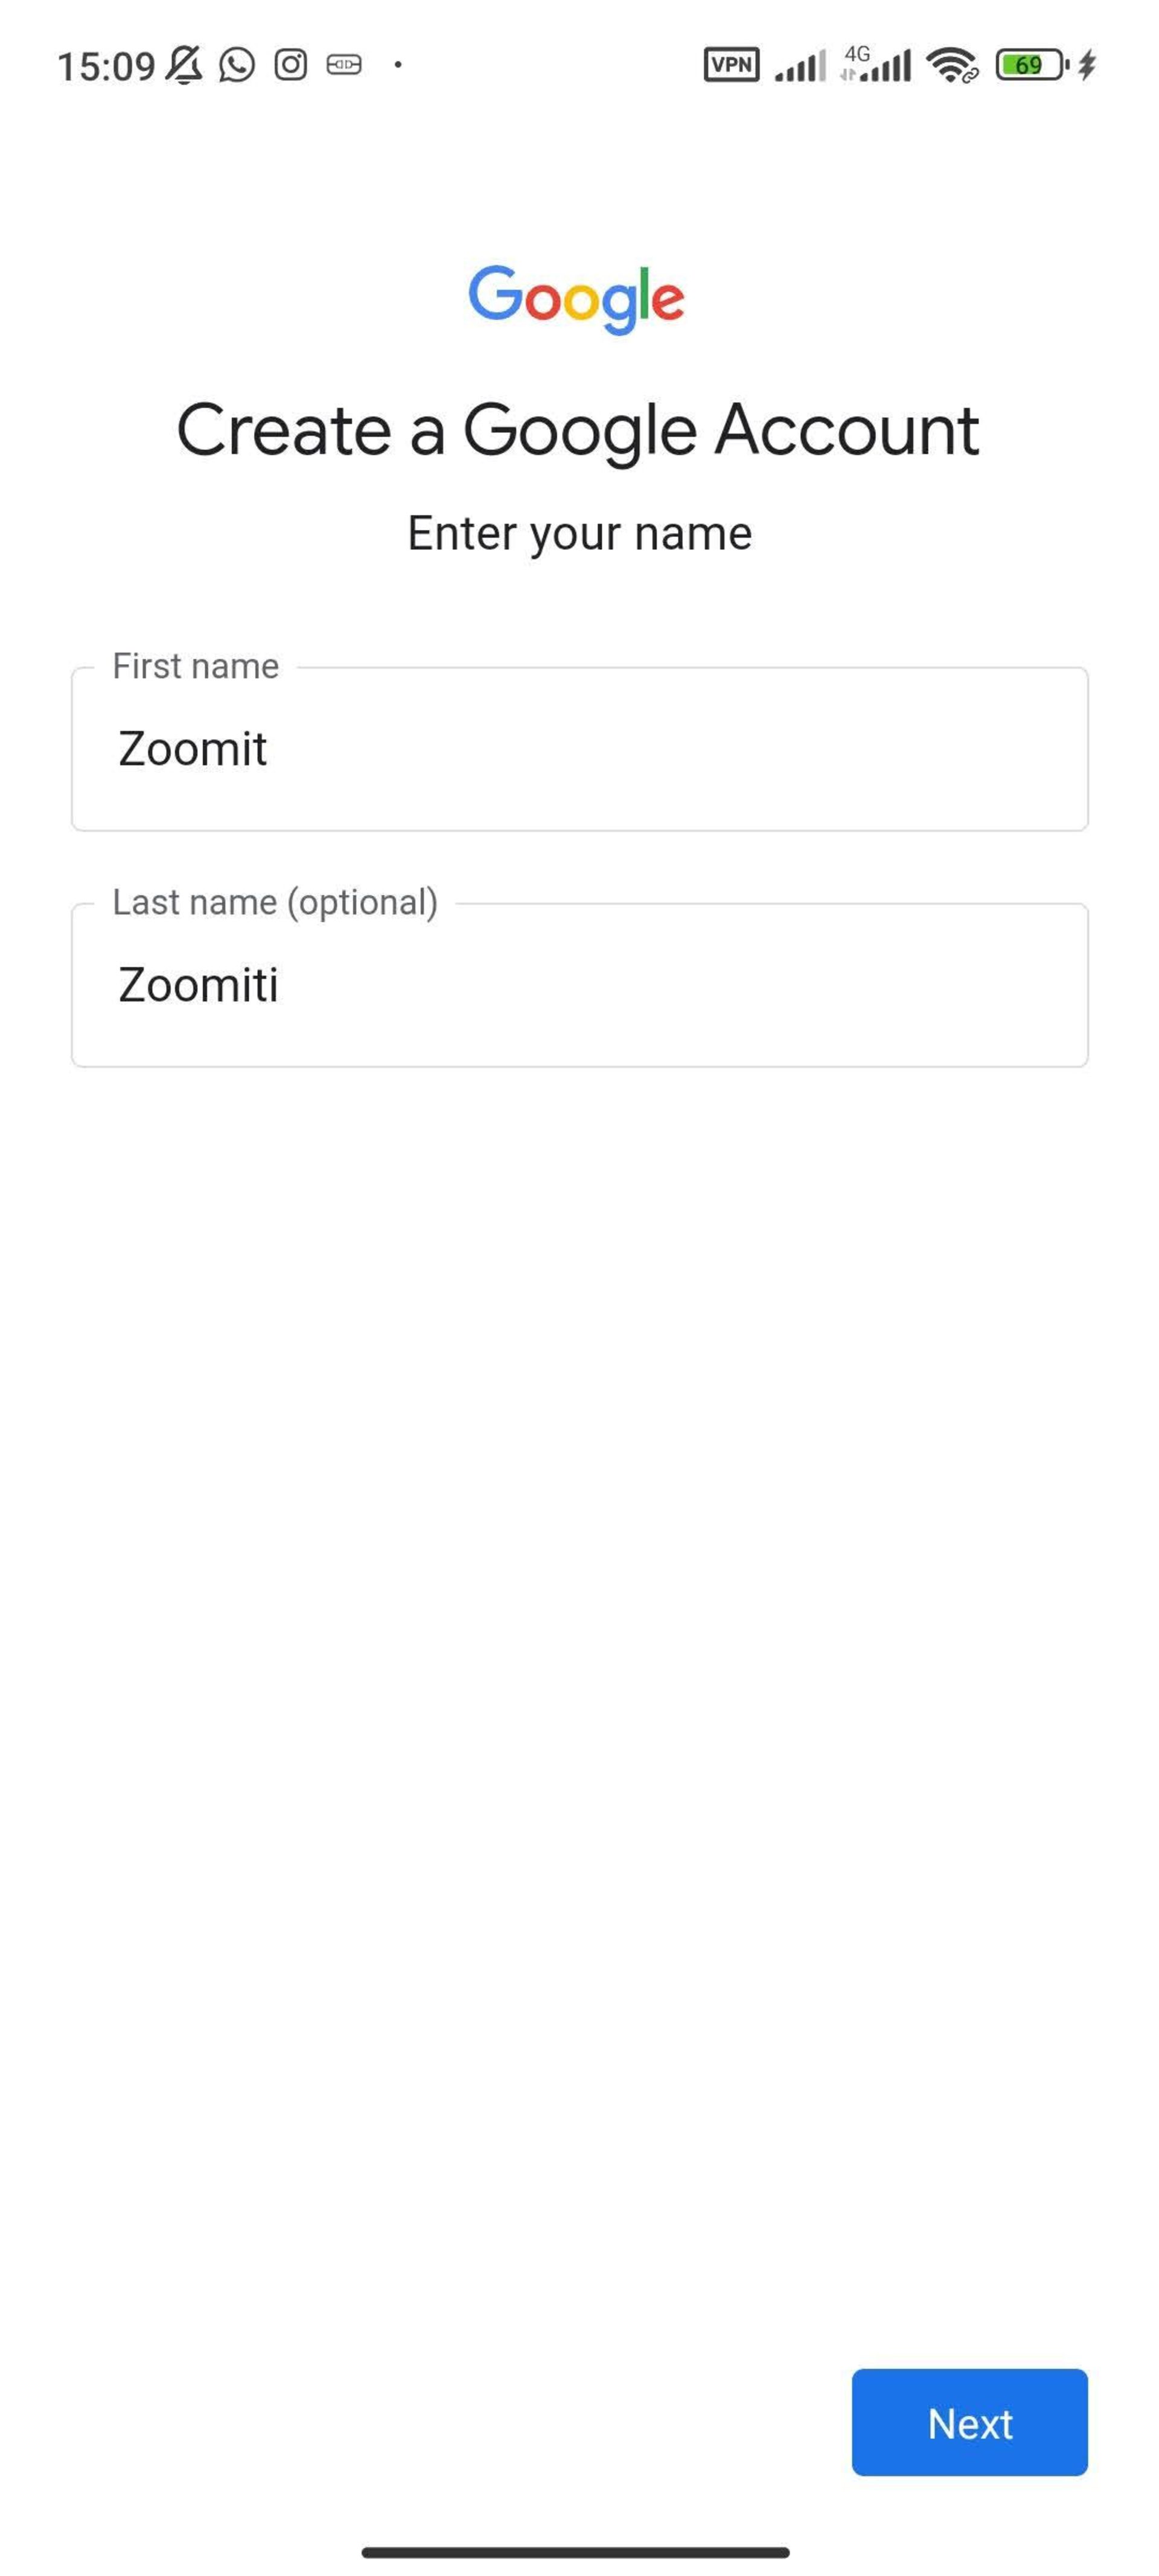Tap the Enter your name subtitle
This screenshot has height=2576, width=1159.
point(580,533)
